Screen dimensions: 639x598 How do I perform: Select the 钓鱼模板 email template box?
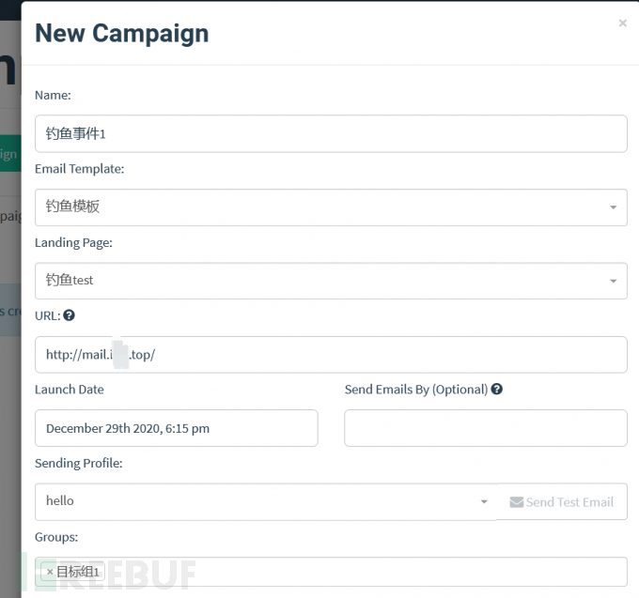click(x=331, y=207)
